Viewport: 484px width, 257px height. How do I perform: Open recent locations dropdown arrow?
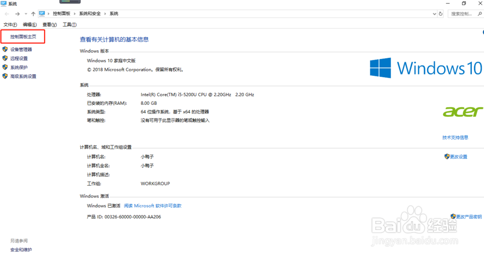[26, 14]
